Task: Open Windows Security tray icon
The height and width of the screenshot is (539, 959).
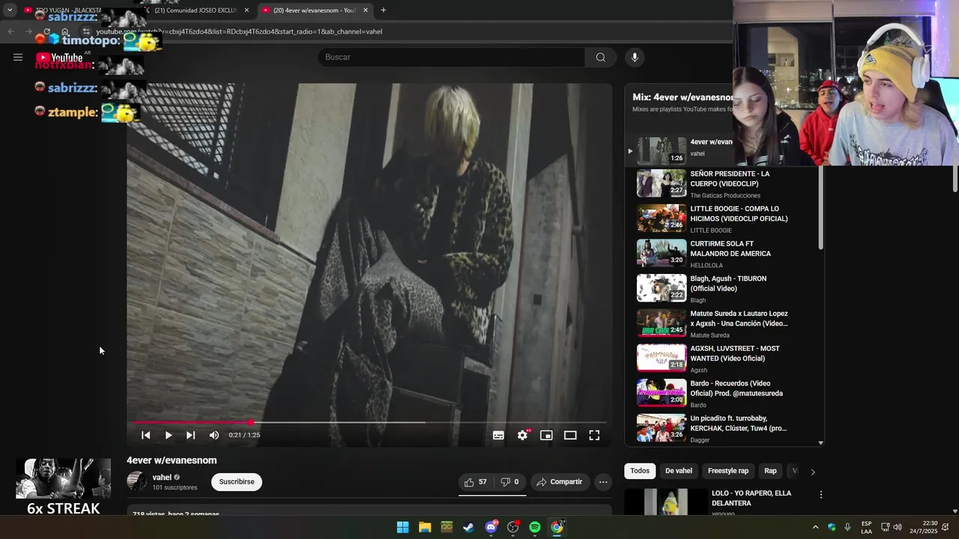Action: [832, 527]
